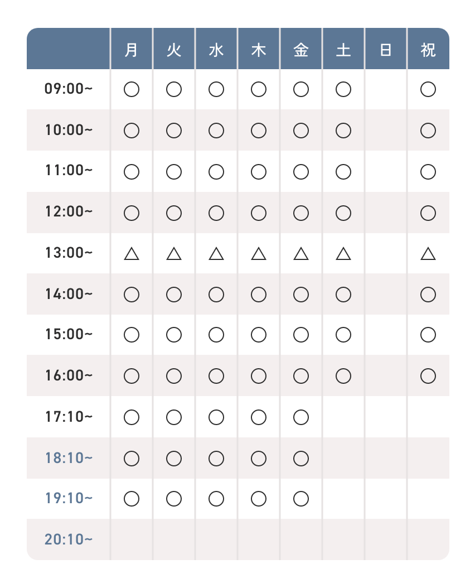Click the empty Sunday 11:00 cell
The image size is (475, 588).
[x=386, y=171]
